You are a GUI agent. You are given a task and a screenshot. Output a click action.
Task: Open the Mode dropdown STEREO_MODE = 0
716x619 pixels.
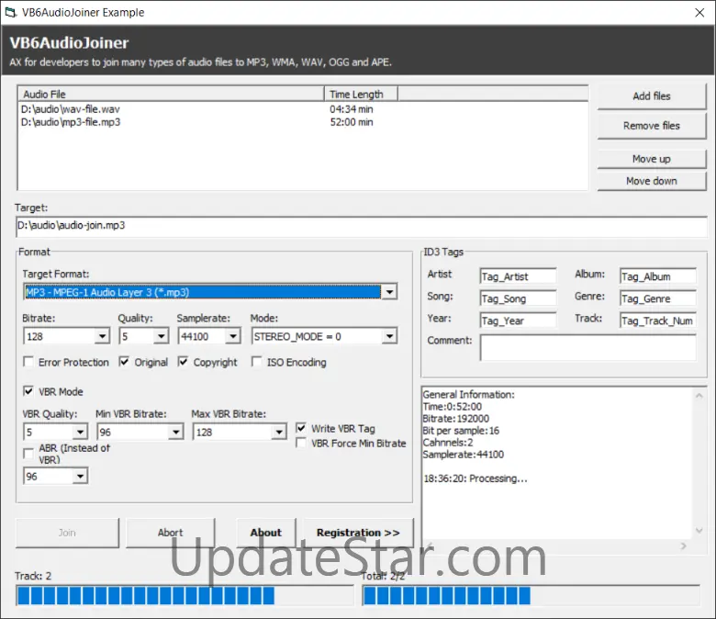(x=389, y=337)
